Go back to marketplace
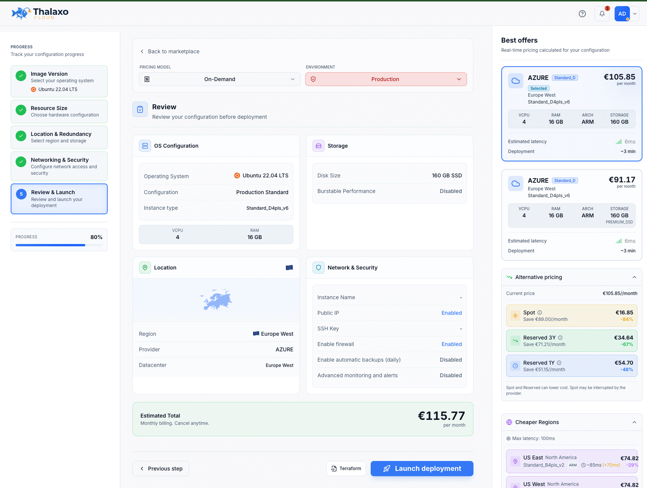 (170, 51)
